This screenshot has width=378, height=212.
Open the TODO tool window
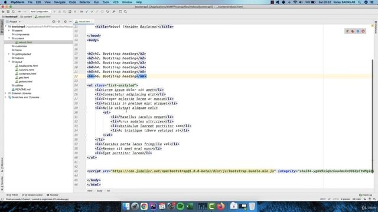click(x=12, y=195)
